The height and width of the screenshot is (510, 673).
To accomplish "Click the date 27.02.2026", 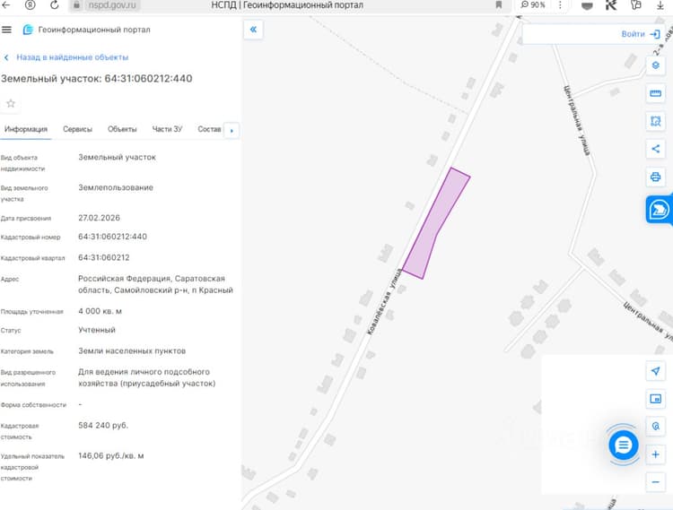I will tap(99, 218).
